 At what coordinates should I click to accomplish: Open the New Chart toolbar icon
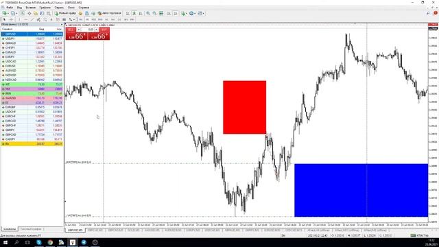click(x=5, y=13)
